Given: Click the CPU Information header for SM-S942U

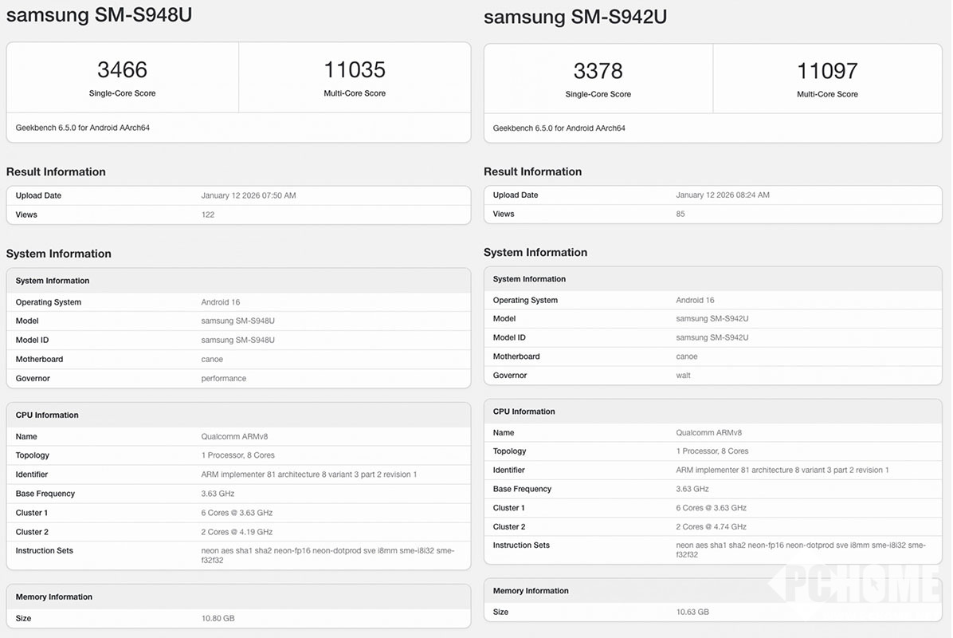Looking at the screenshot, I should [x=524, y=412].
